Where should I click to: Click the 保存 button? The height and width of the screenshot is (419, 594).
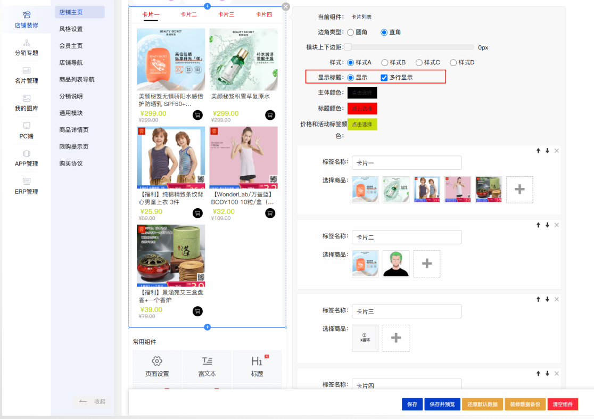pyautogui.click(x=412, y=404)
